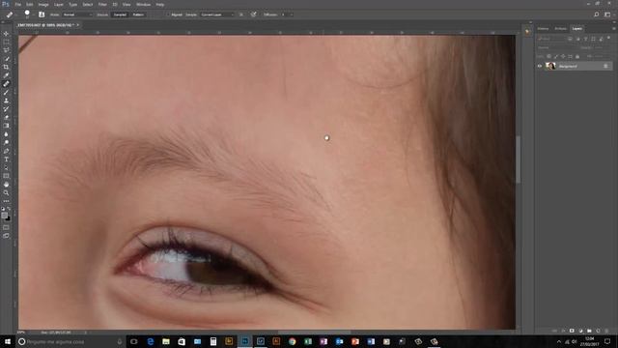Select the Eraser tool
Viewport: 618px width, 348px height.
[x=6, y=117]
